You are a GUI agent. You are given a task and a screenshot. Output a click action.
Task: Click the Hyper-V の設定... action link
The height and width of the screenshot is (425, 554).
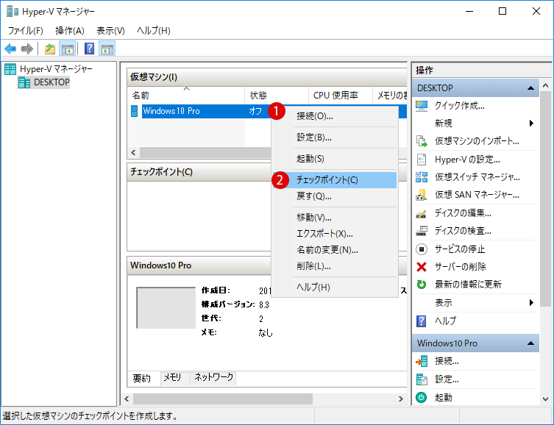click(x=467, y=160)
